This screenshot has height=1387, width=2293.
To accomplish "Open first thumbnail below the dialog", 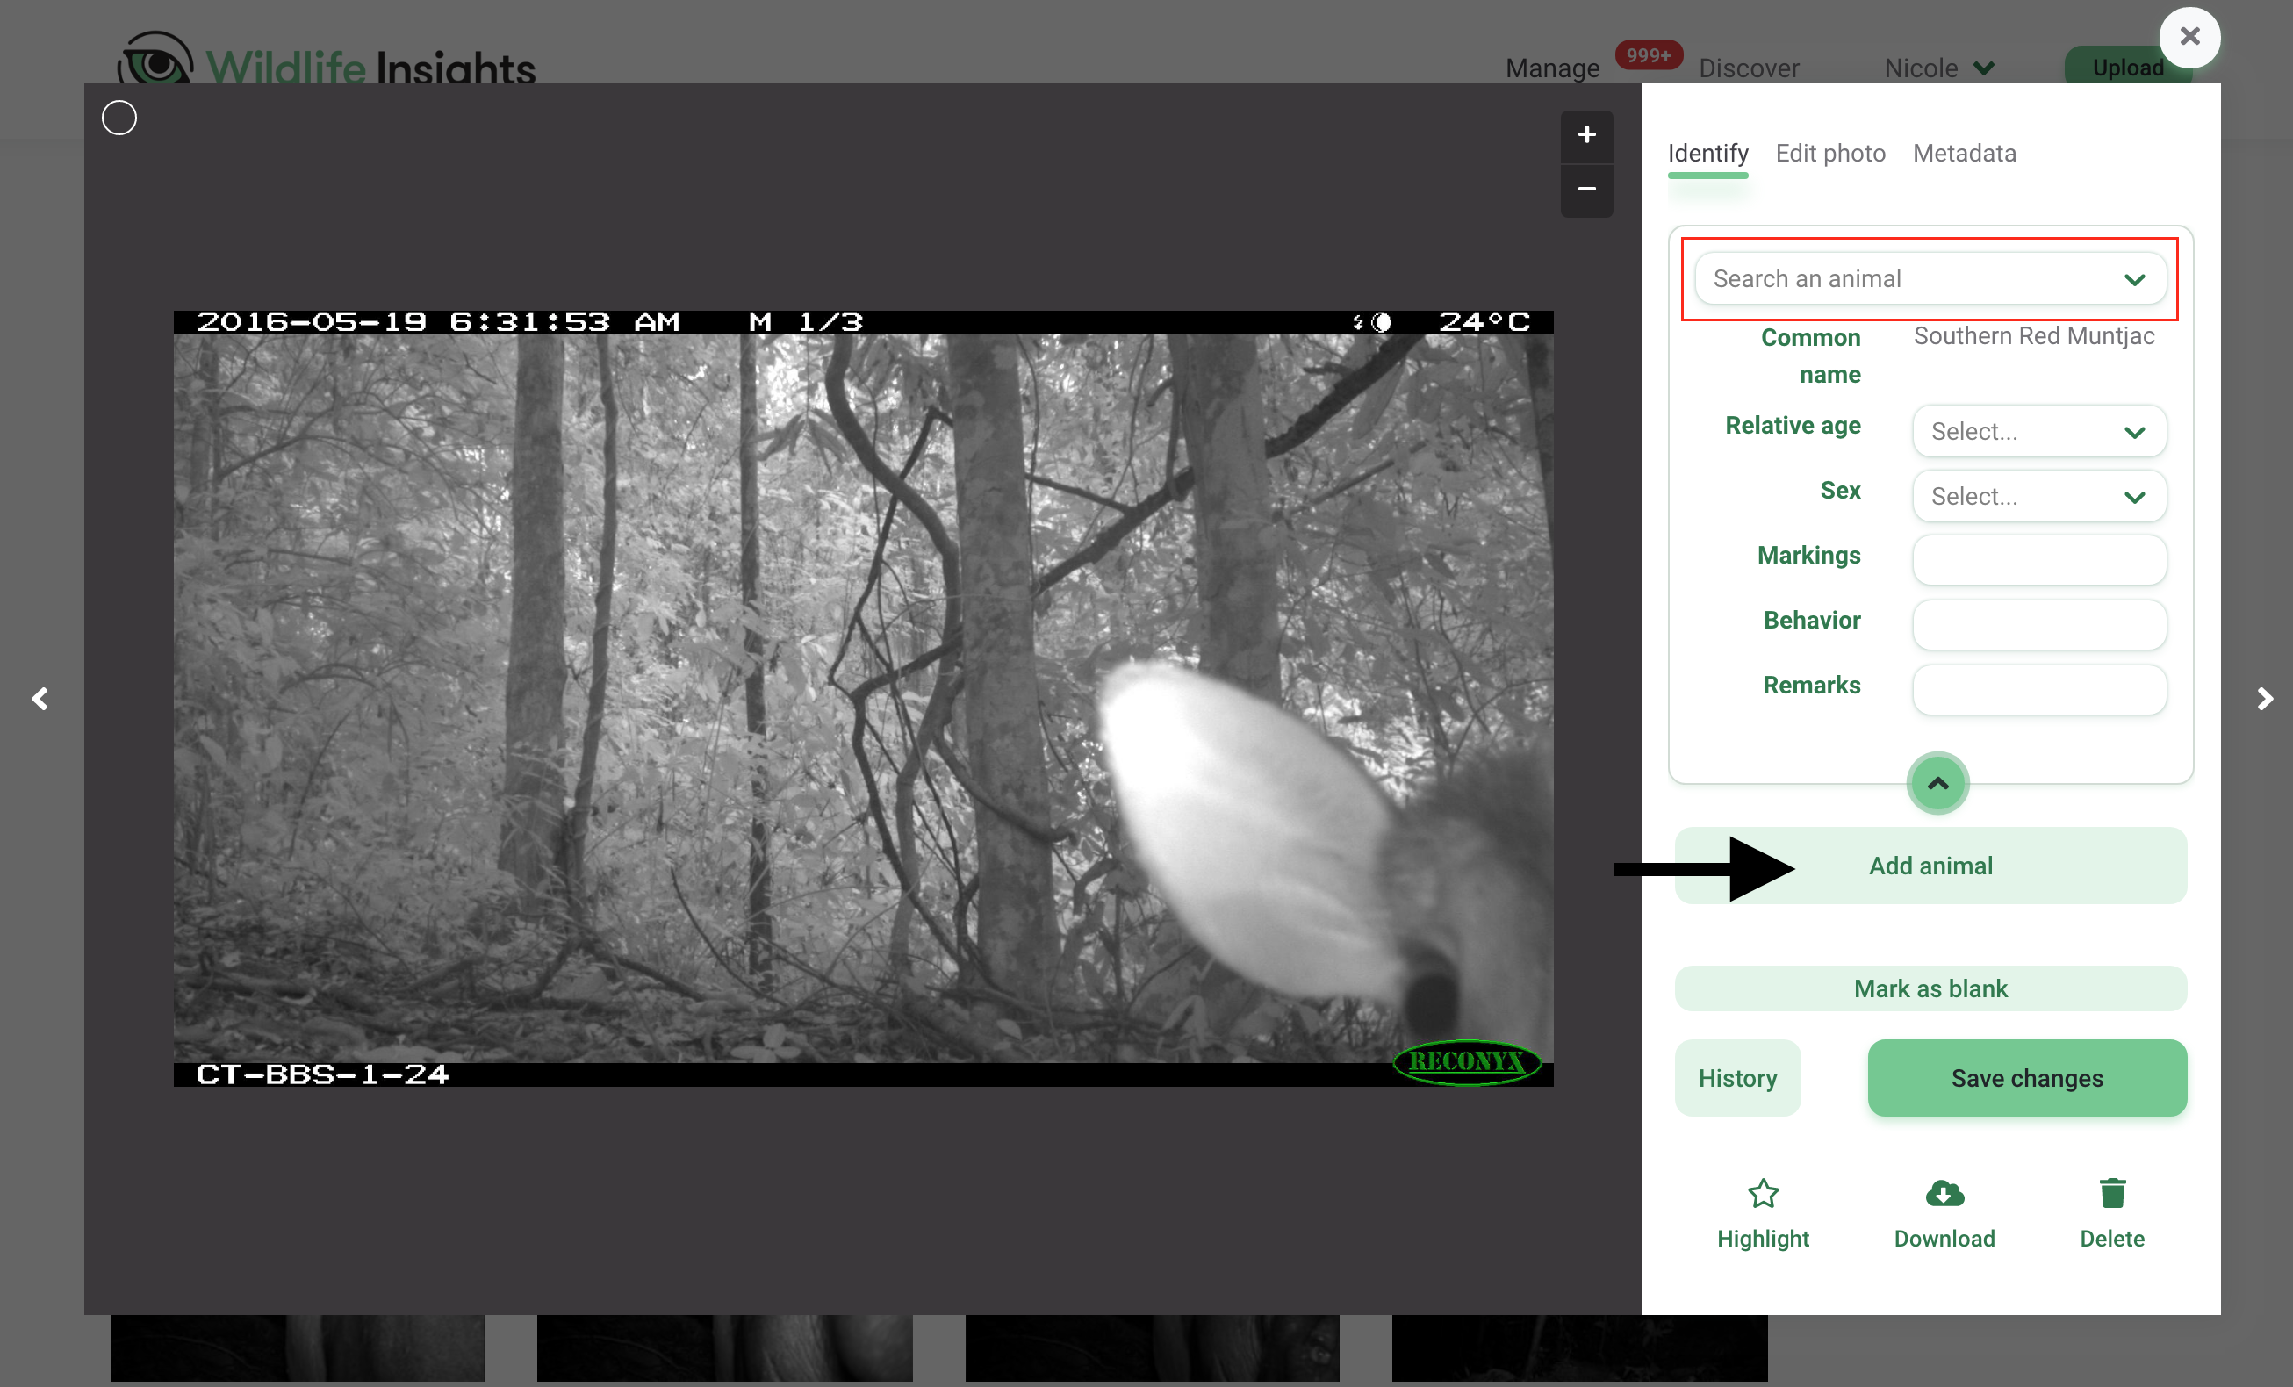I will pos(297,1347).
